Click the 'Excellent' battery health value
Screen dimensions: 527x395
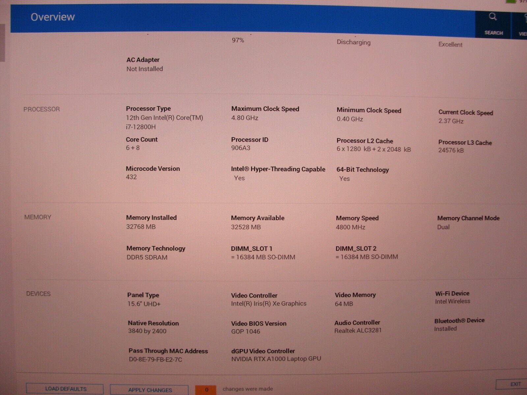(x=450, y=44)
